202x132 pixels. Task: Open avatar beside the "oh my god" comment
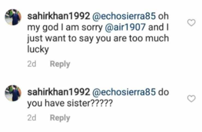(x=13, y=18)
